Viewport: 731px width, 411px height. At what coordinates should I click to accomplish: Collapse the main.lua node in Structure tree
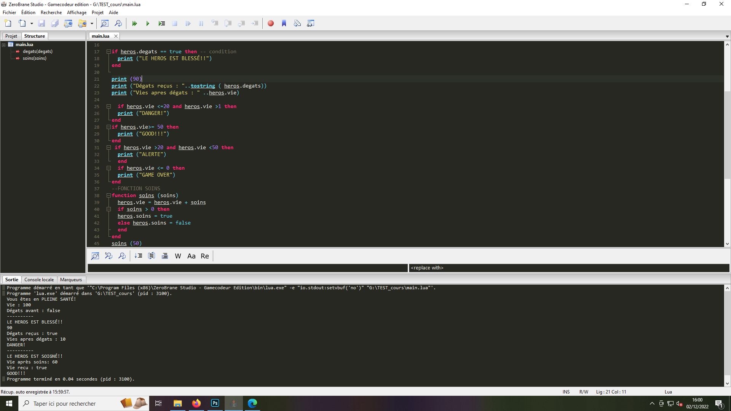3,45
